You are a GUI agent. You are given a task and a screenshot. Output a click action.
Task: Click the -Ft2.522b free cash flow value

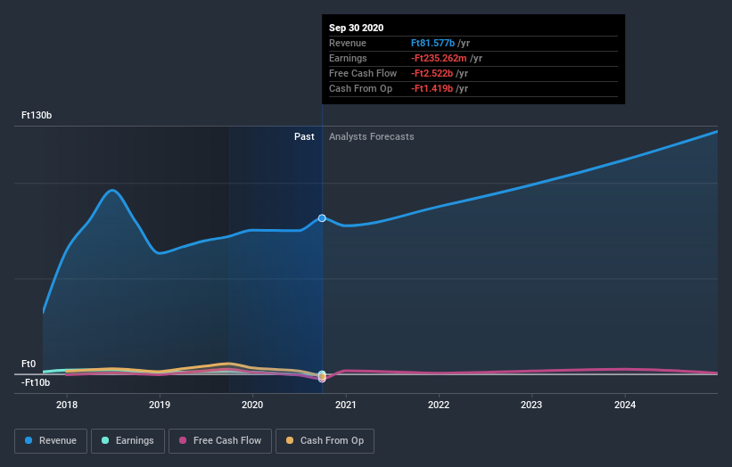432,73
